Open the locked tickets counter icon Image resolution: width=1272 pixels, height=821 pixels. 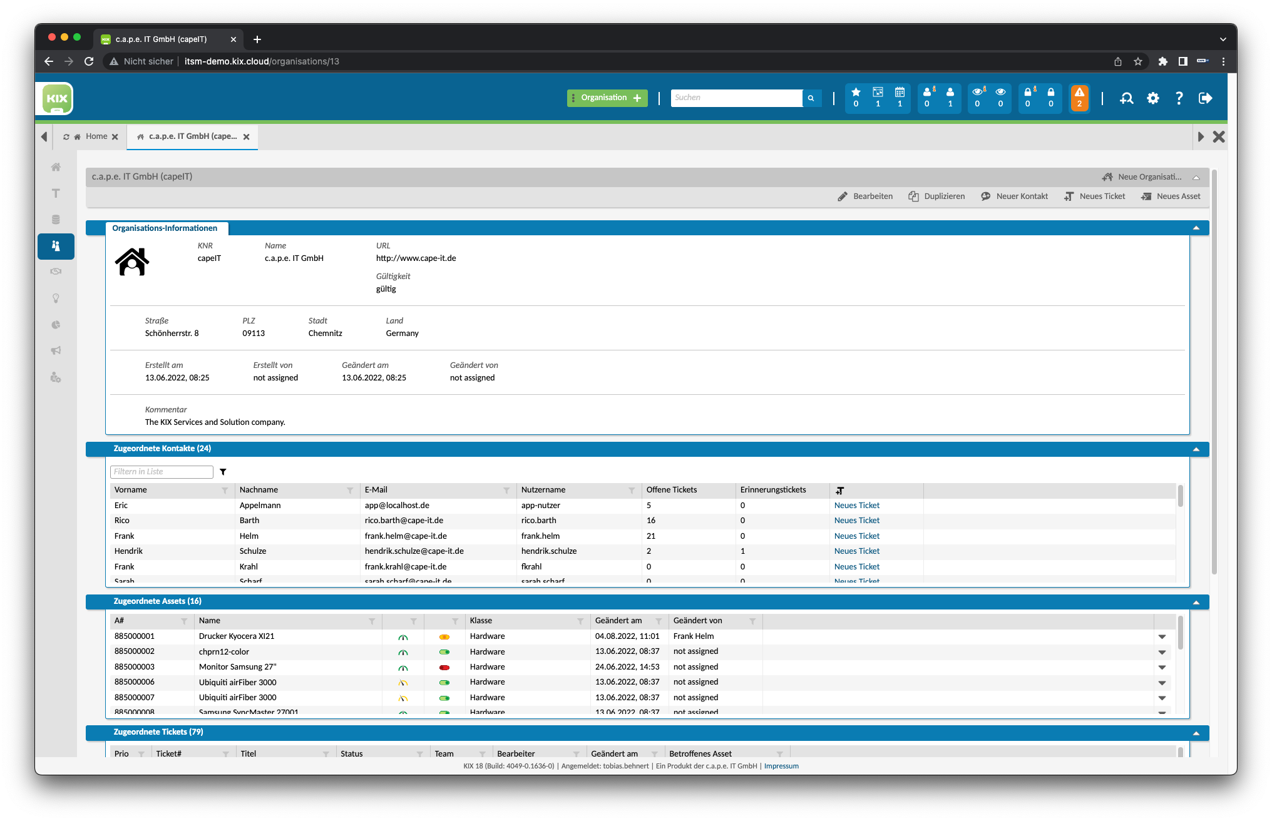[x=1027, y=98]
